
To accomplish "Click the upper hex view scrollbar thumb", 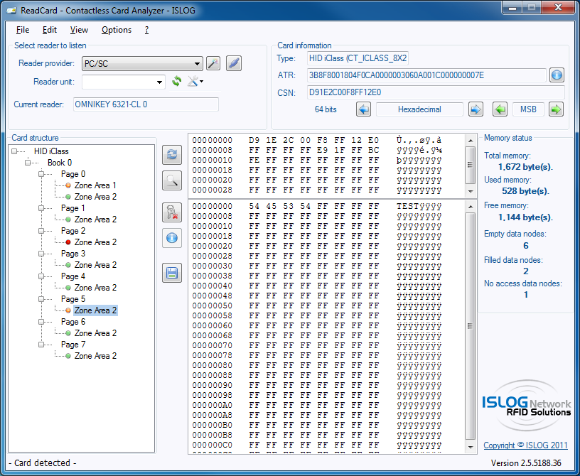I will point(470,165).
